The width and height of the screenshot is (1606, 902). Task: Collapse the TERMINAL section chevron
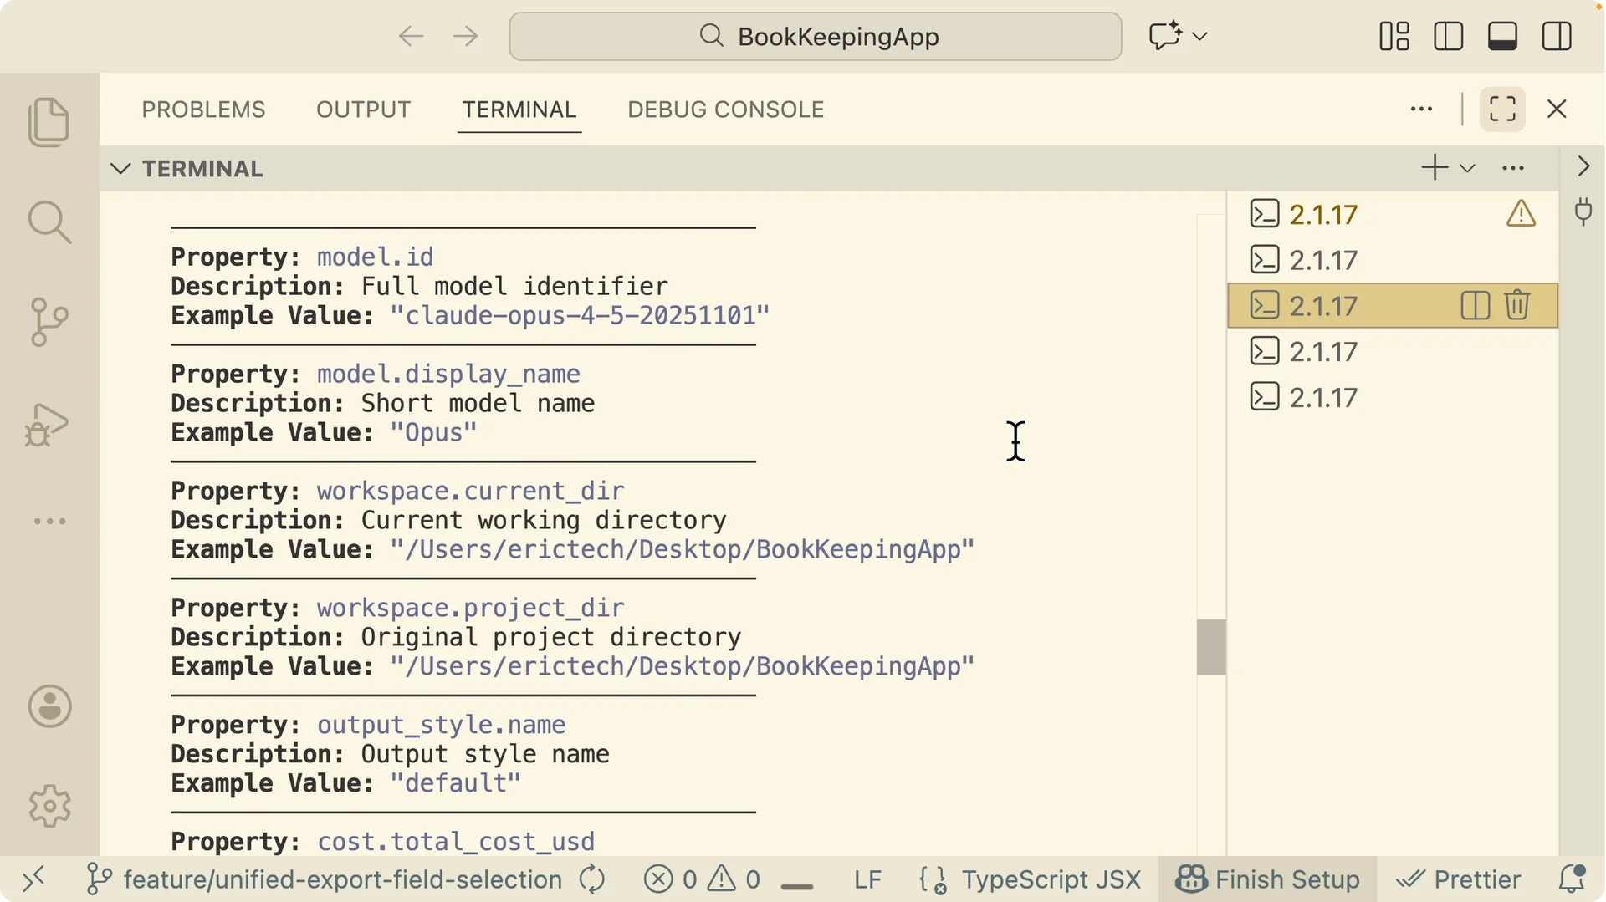point(120,169)
